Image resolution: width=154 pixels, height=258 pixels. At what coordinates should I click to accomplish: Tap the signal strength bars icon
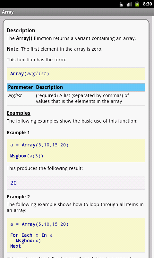(x=129, y=4)
